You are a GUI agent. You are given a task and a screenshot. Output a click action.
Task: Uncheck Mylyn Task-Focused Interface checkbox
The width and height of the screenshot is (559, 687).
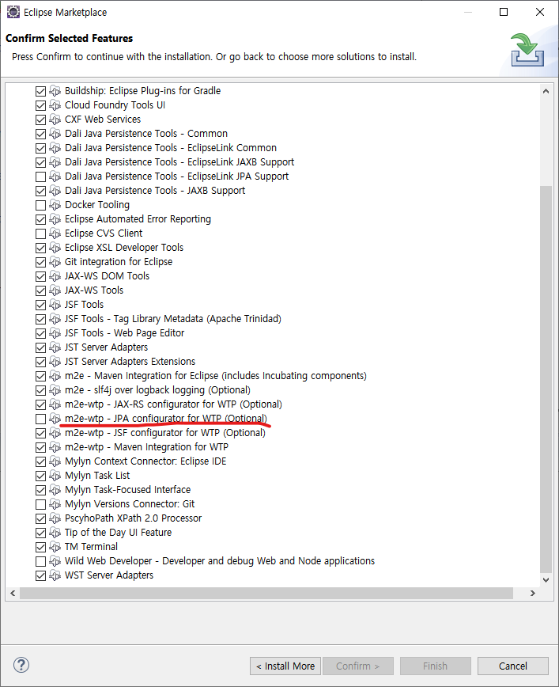[40, 490]
